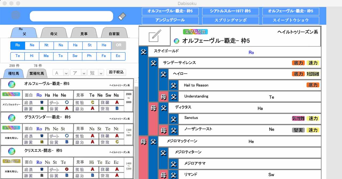Click 父 icon beside サンデーサイレンス
This screenshot has height=179, width=342.
point(153,63)
